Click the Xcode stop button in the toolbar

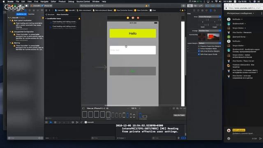point(26,6)
